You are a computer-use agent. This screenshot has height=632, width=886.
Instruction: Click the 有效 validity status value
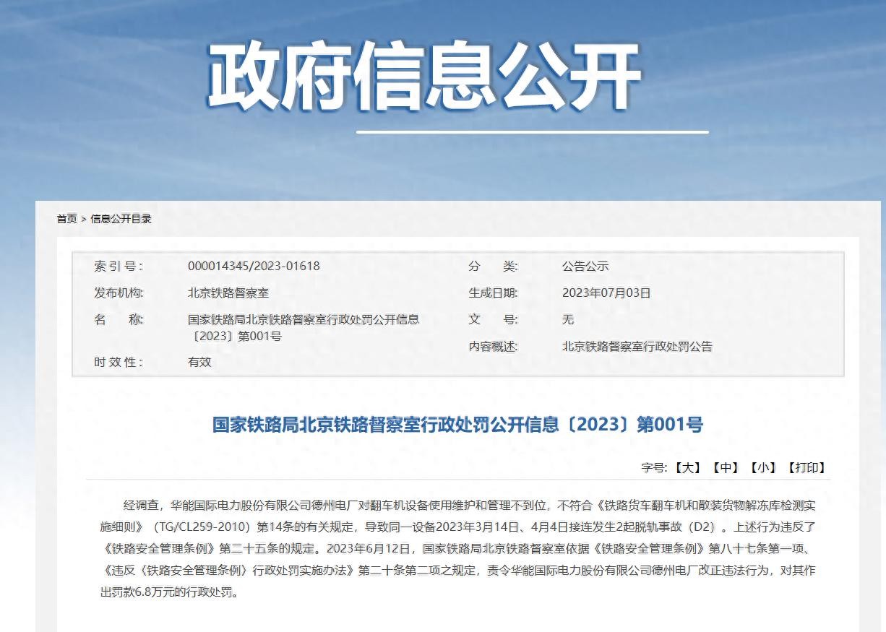pos(199,362)
